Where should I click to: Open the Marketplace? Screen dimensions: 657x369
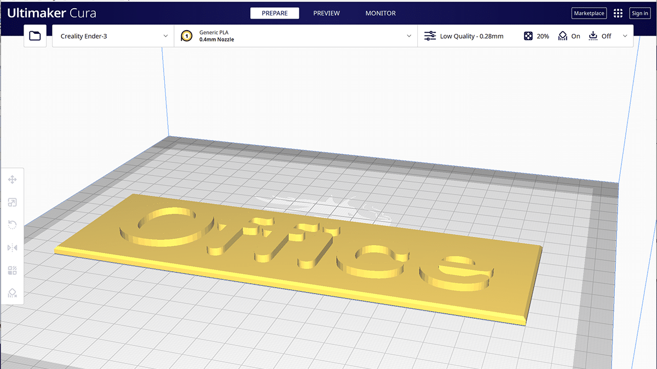point(589,14)
